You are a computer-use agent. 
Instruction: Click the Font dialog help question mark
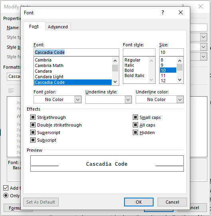163,12
